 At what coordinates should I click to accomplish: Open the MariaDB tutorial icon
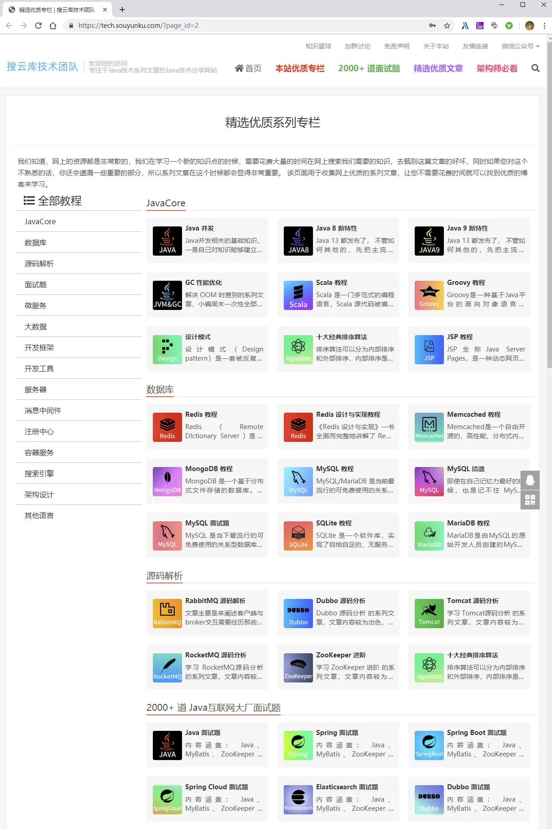tap(429, 535)
